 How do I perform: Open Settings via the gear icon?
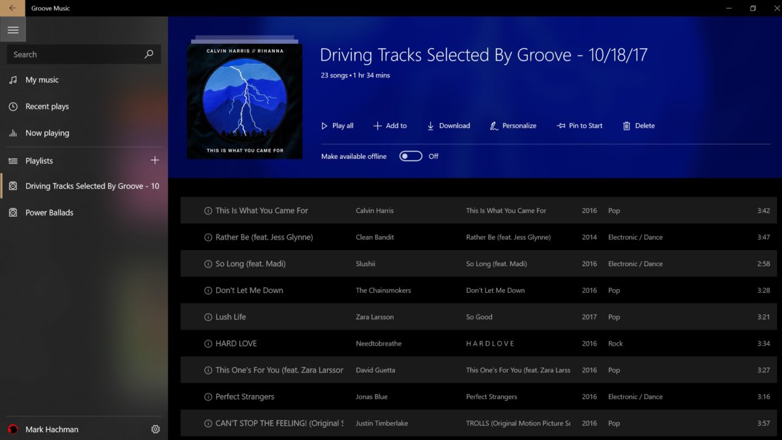point(155,429)
